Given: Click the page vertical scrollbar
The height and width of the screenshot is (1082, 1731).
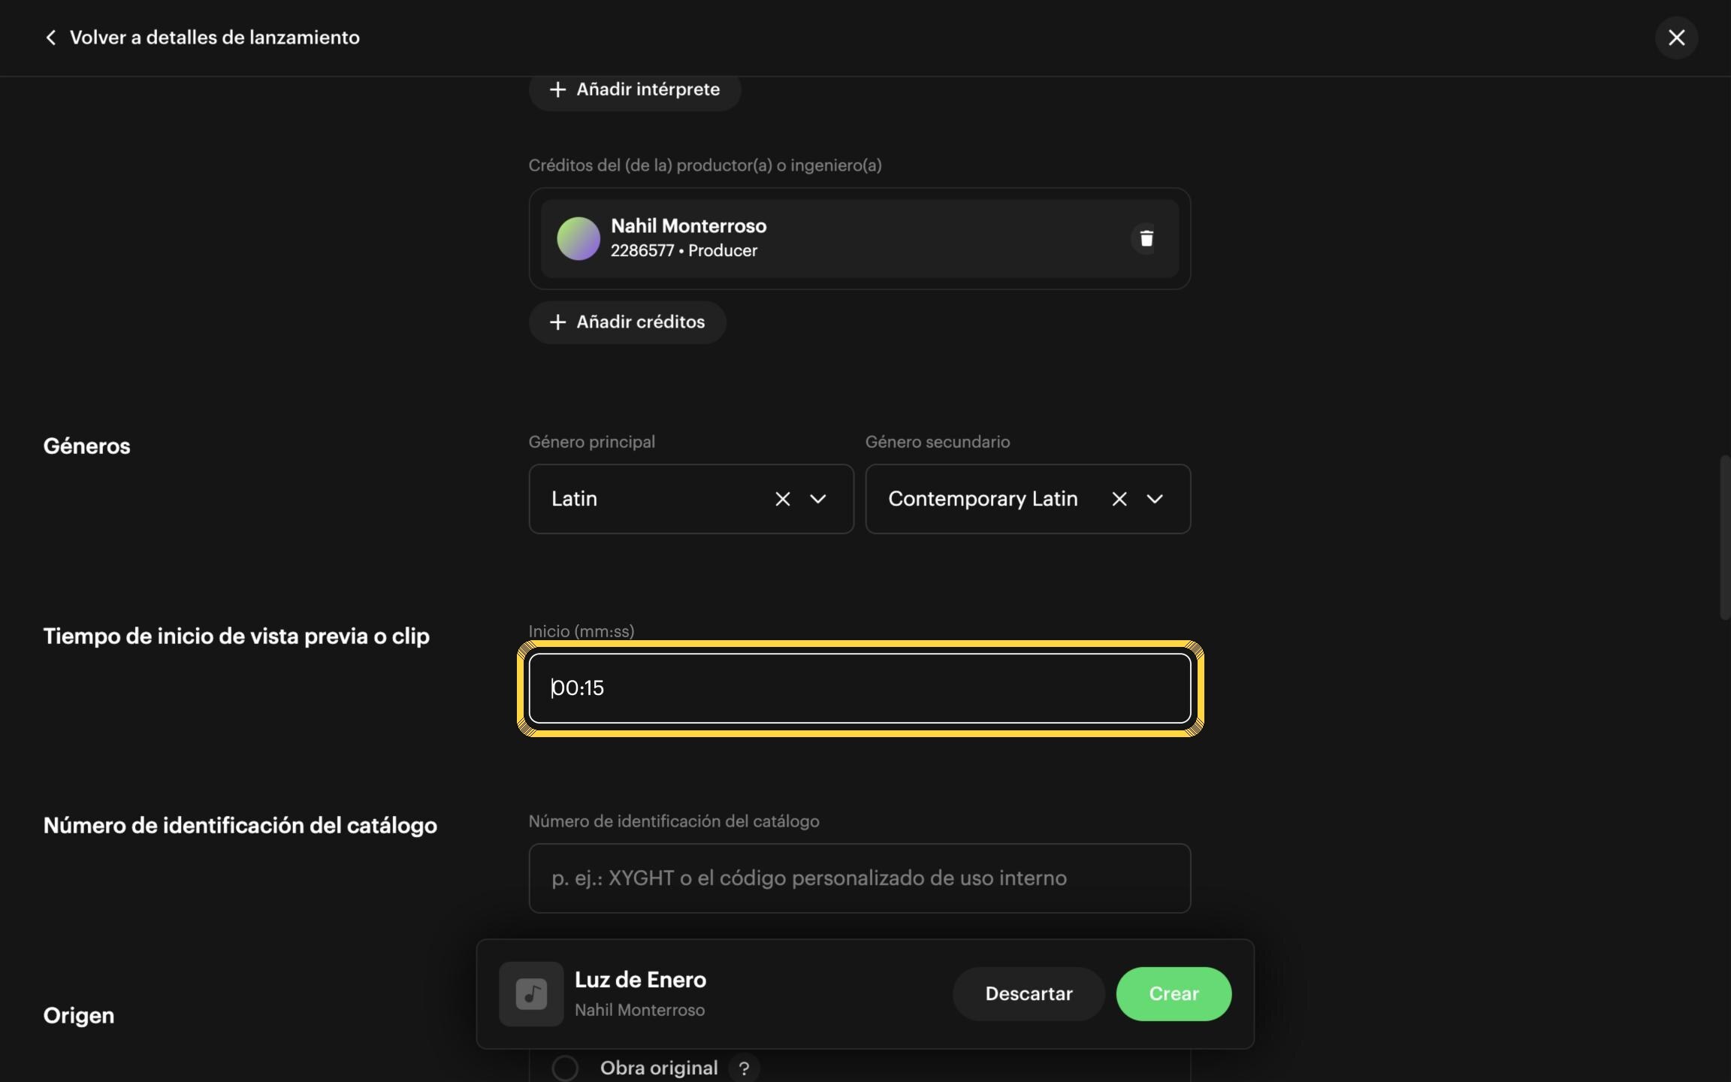Looking at the screenshot, I should click(1724, 537).
